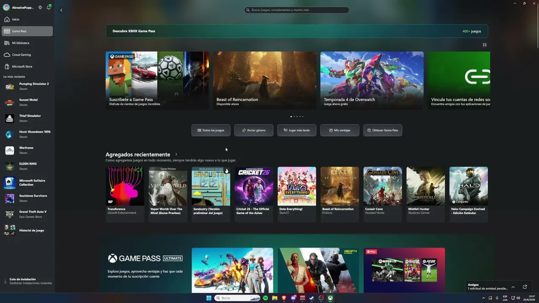Click the Grand Theft Auto V icon
Screen dimensions: 539x303
[10, 214]
